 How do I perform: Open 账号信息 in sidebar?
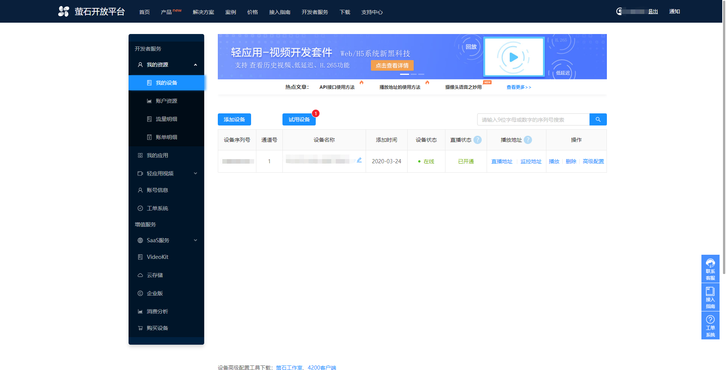166,190
